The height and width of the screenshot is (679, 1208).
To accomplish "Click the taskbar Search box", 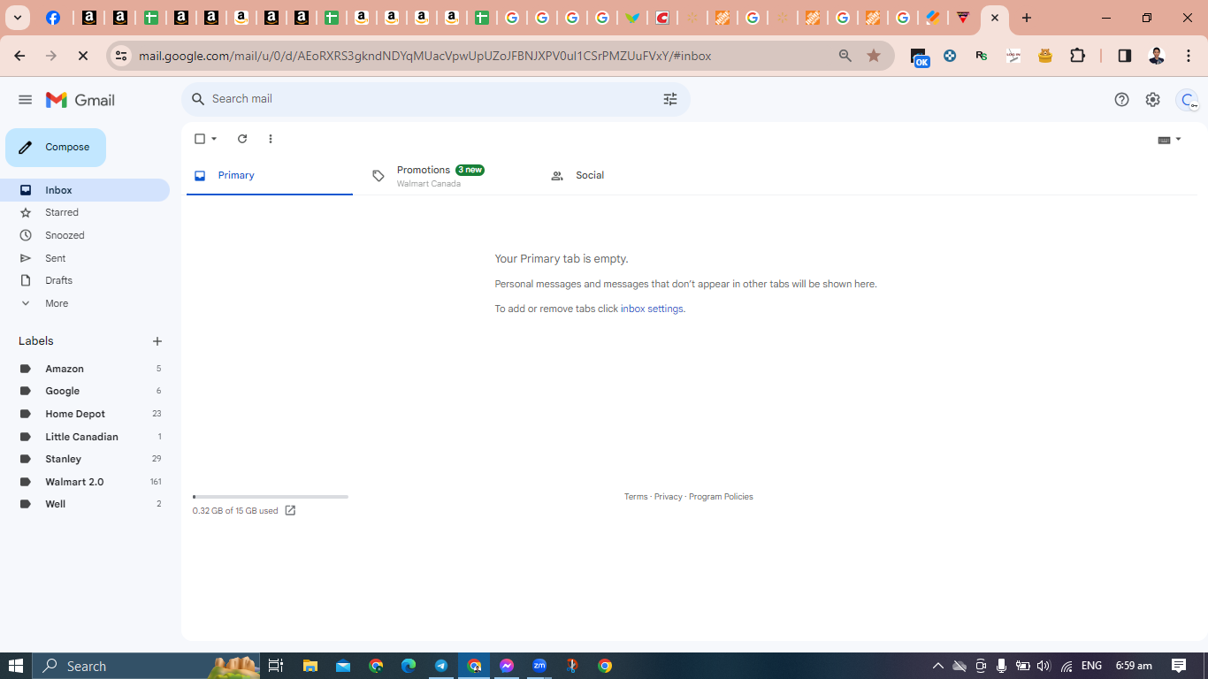I will point(146,666).
